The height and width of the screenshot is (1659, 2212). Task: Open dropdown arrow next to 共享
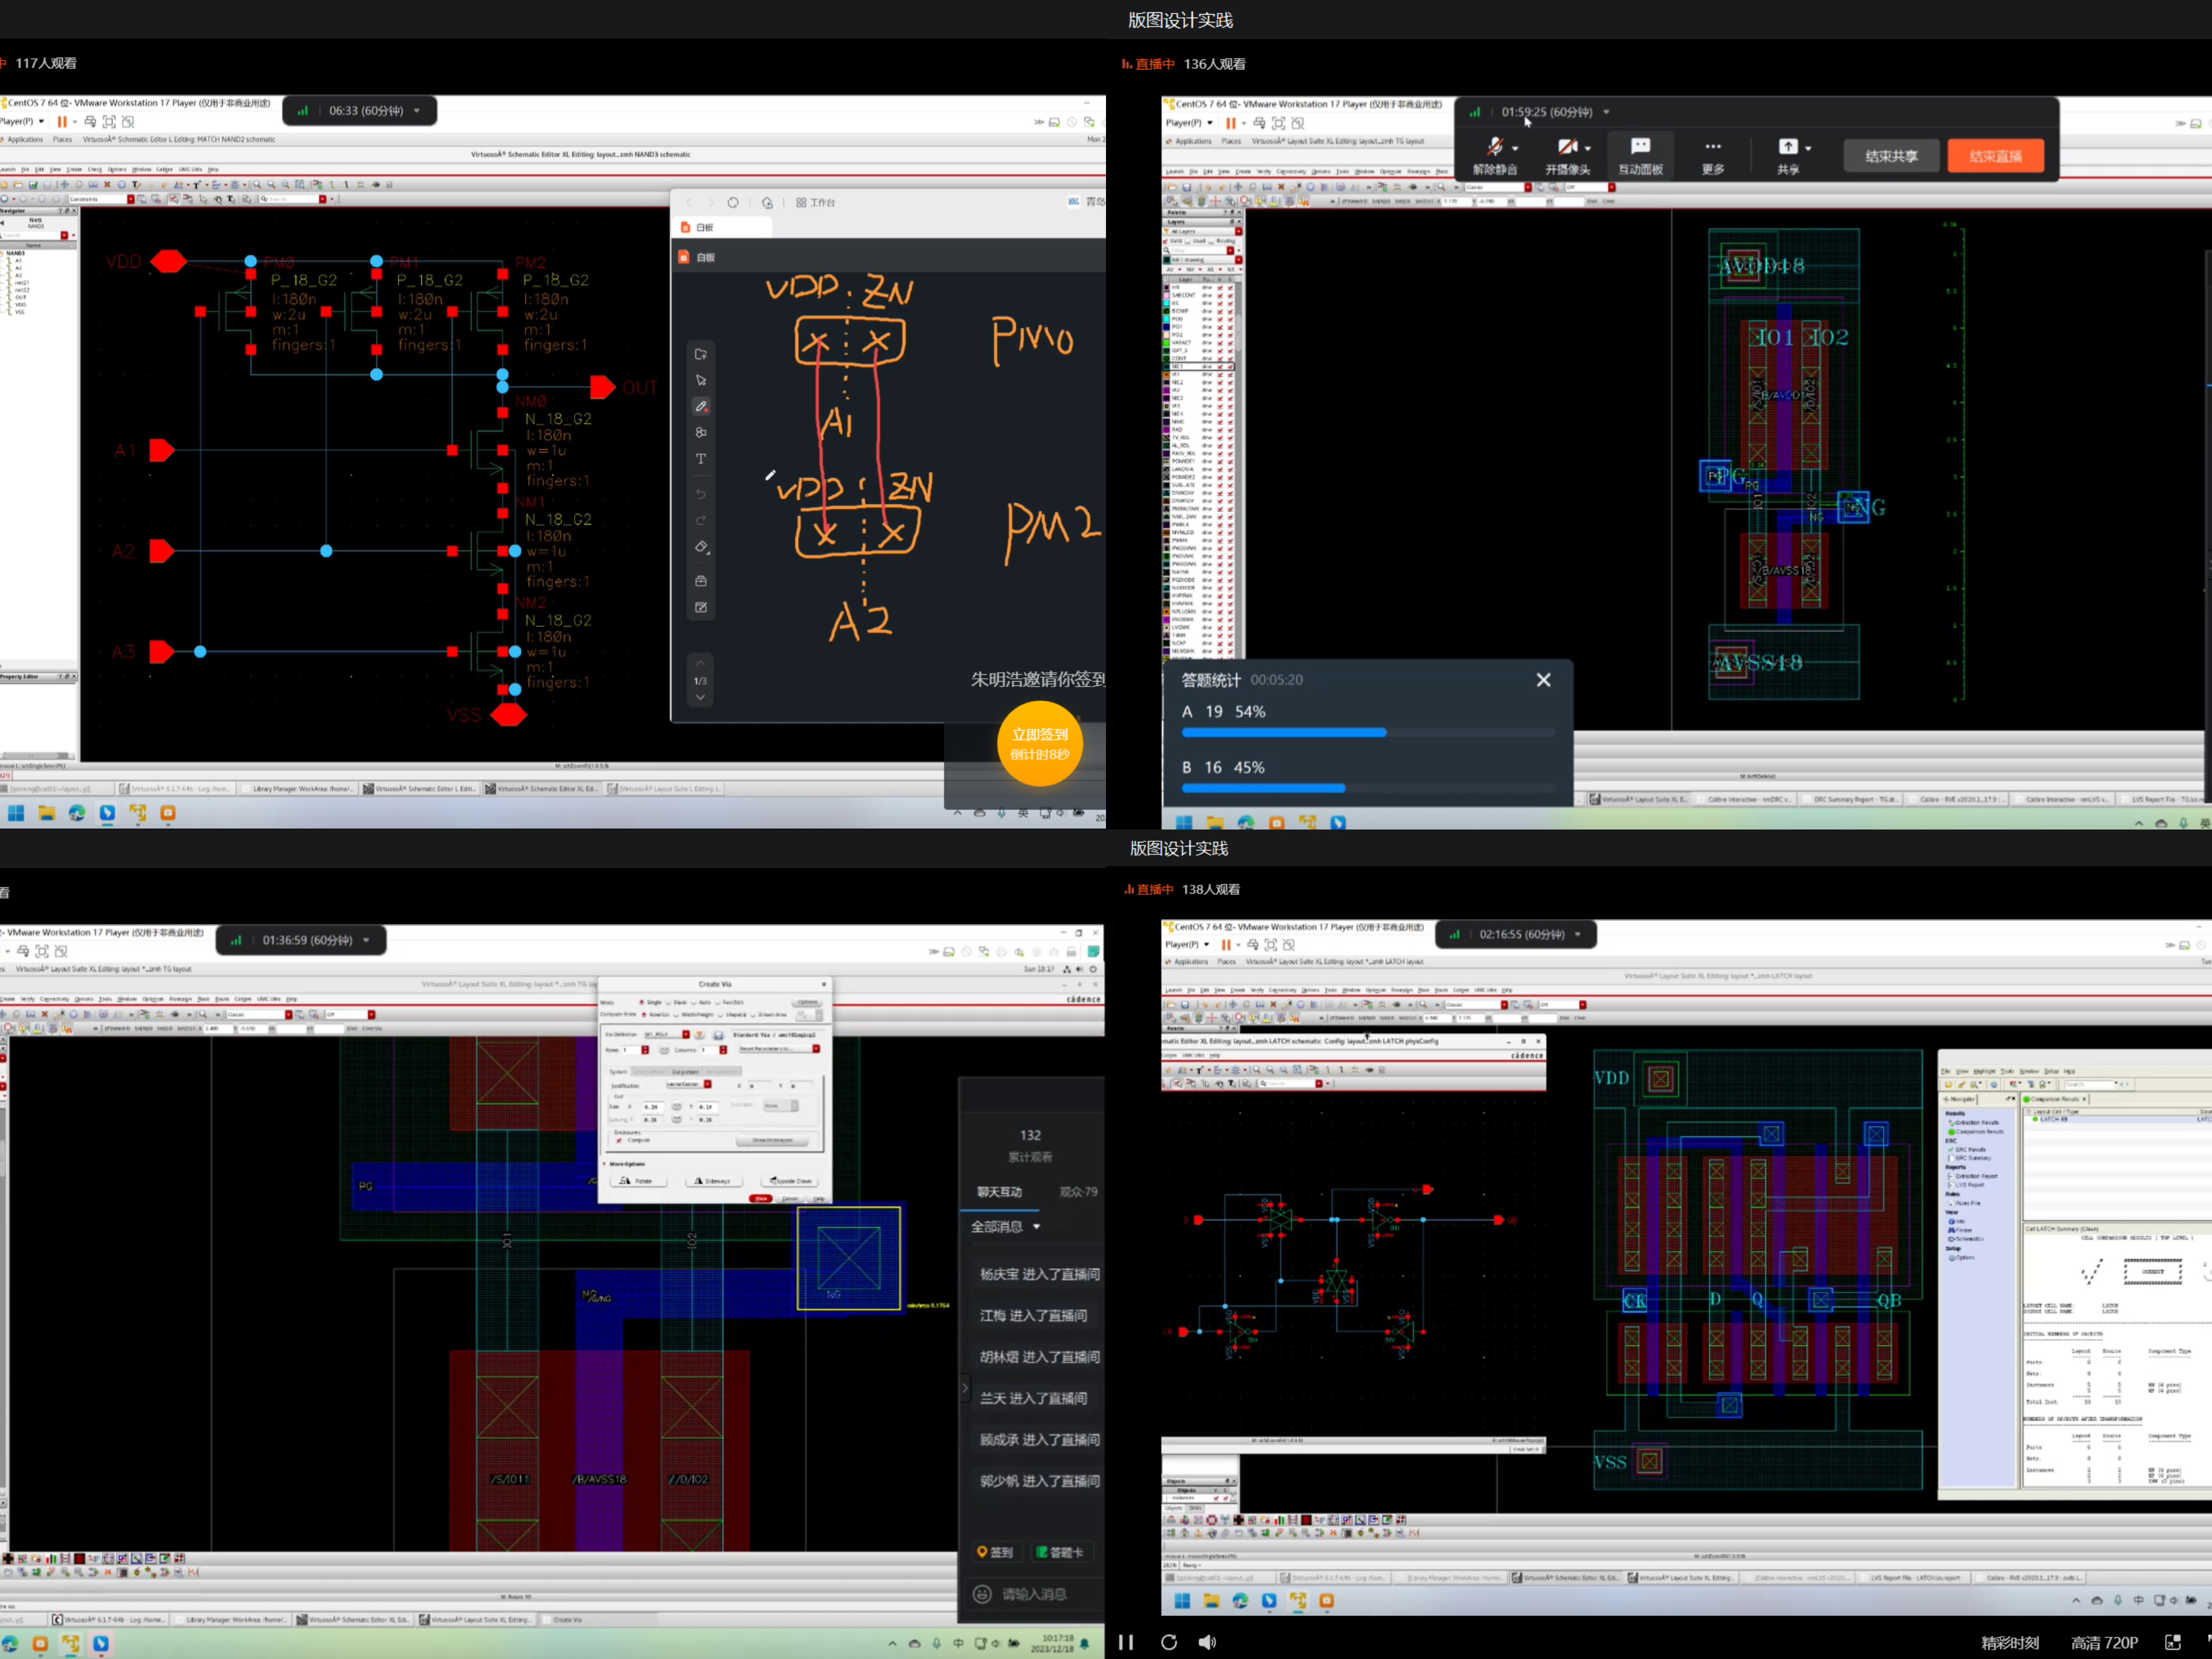pyautogui.click(x=1808, y=148)
